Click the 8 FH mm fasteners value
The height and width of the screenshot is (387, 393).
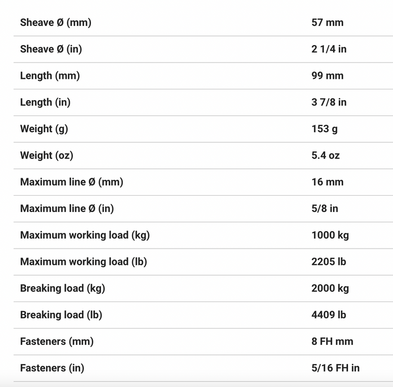[x=332, y=341]
